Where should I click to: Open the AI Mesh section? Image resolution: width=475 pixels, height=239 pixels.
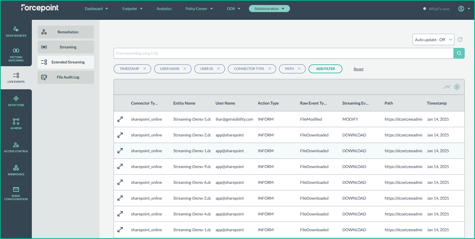pyautogui.click(x=16, y=124)
